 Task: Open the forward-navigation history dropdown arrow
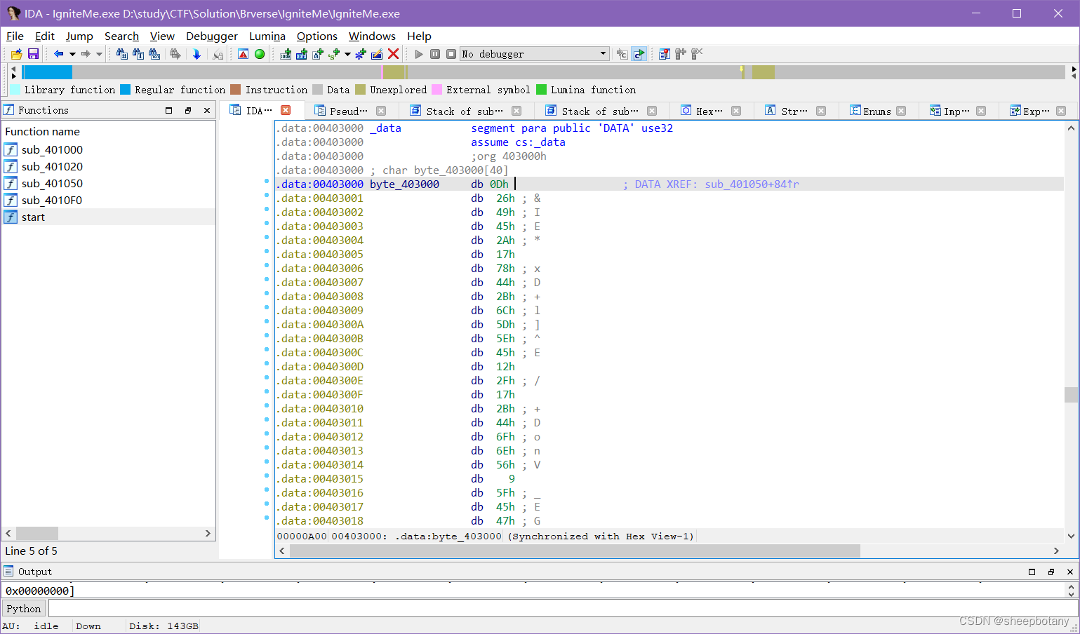(99, 54)
